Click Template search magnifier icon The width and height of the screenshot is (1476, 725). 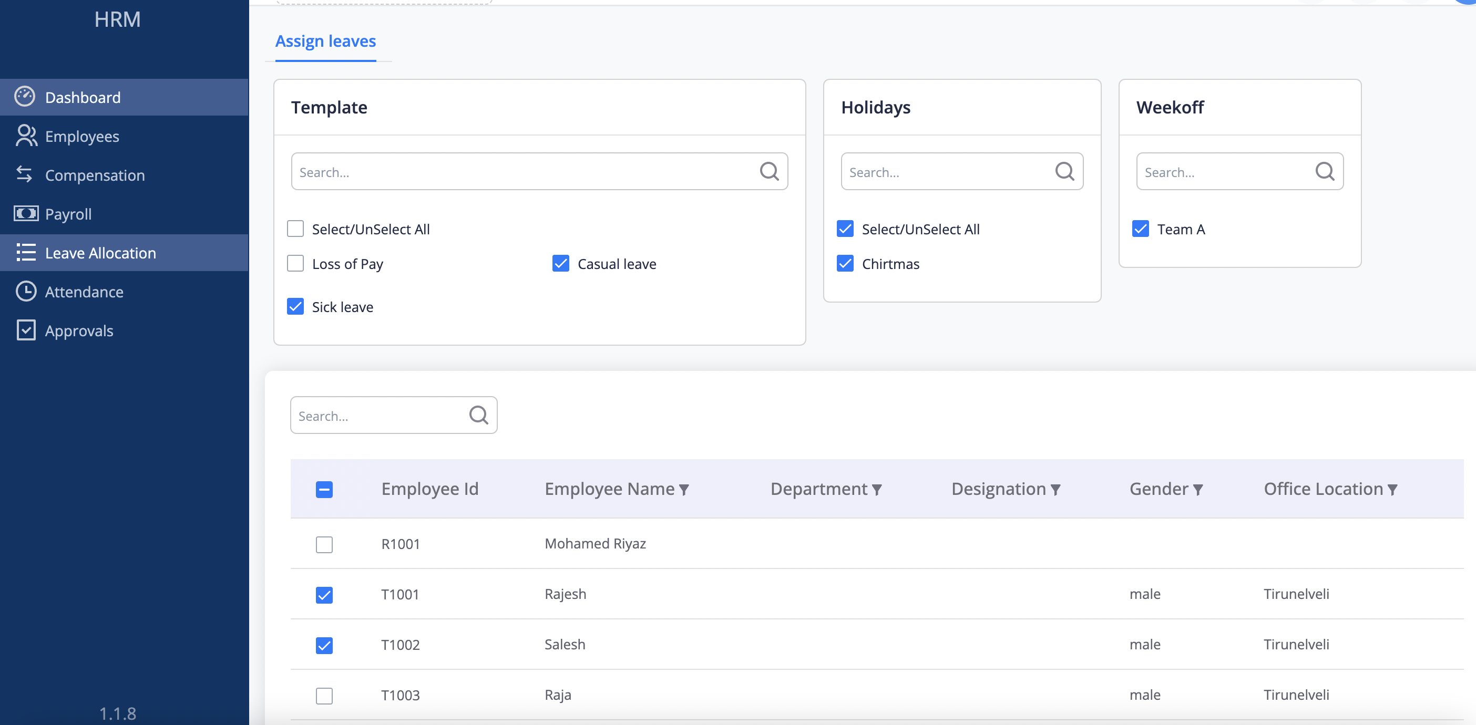click(769, 171)
